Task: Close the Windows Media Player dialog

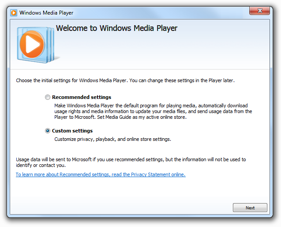Action: click(259, 11)
